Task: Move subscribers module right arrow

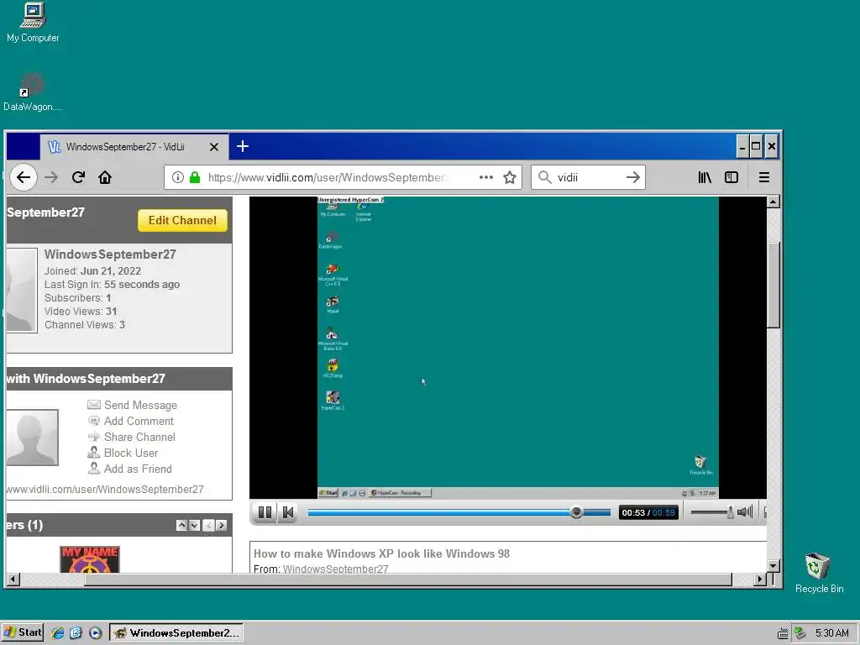Action: (221, 526)
